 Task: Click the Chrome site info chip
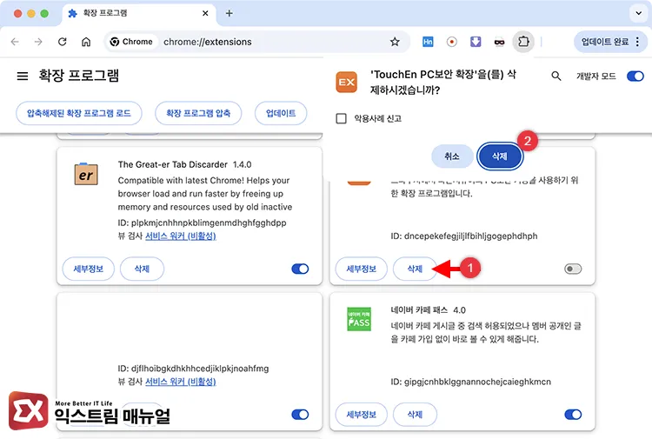(x=131, y=42)
